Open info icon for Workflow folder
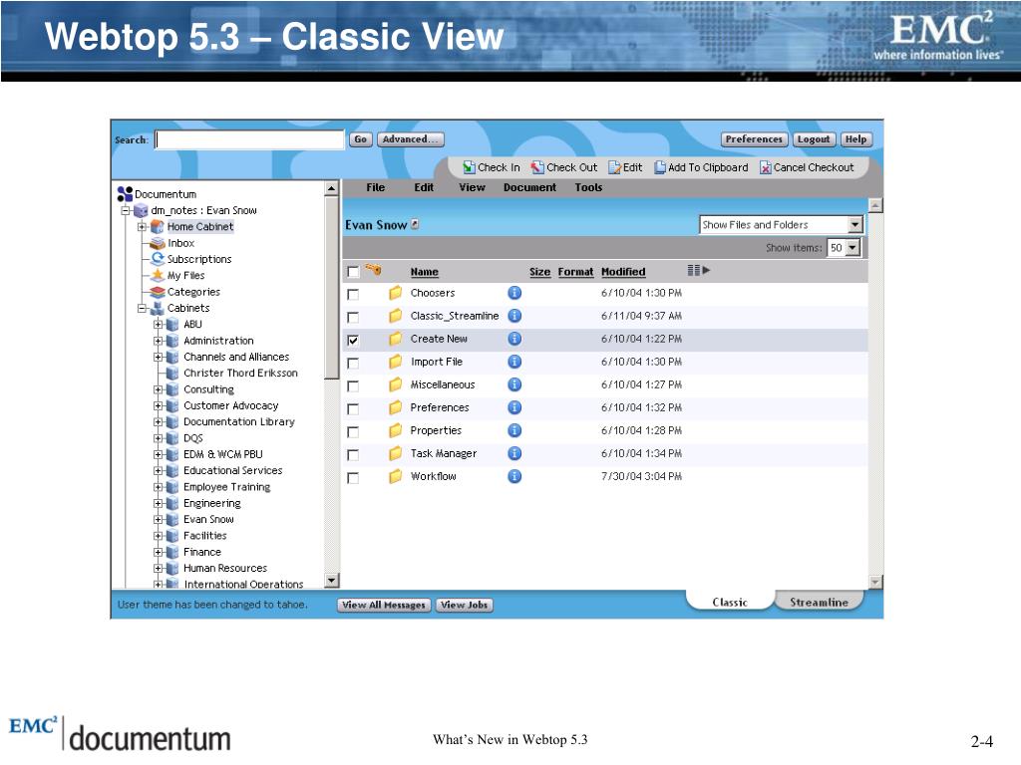This screenshot has width=1021, height=765. point(514,476)
